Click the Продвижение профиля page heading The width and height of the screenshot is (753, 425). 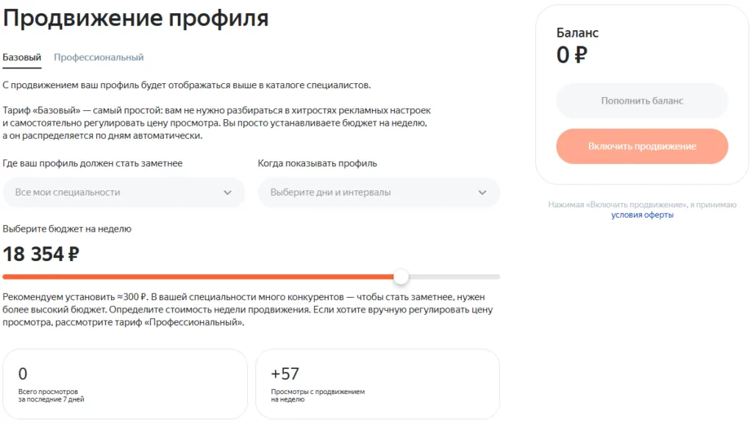[136, 18]
